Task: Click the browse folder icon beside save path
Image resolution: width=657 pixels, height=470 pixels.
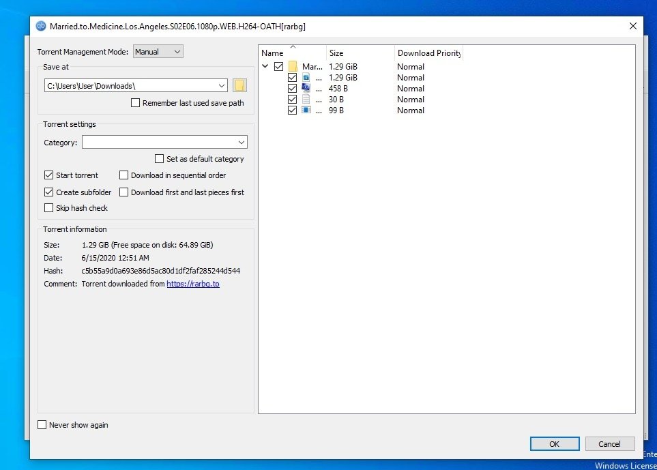Action: point(239,85)
